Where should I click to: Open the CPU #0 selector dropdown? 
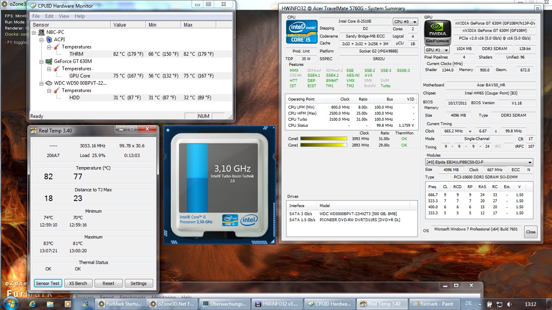(405, 22)
